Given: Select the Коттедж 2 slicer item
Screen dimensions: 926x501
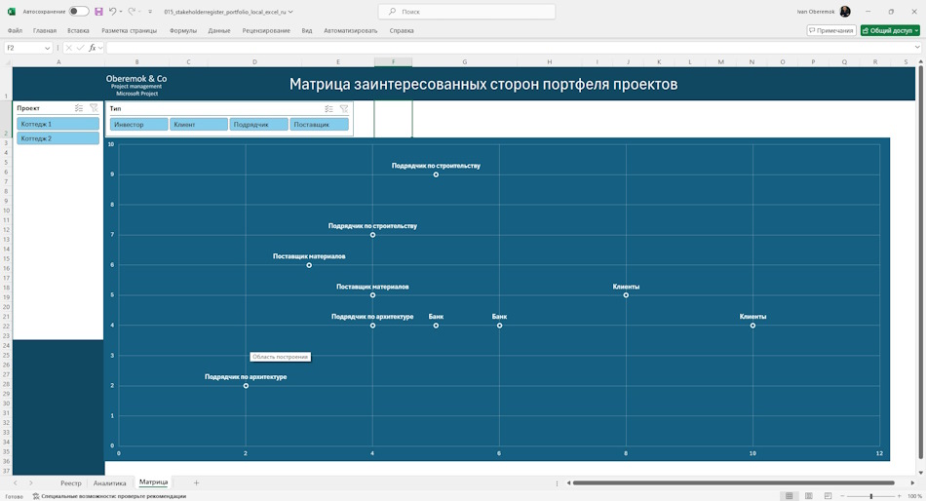Looking at the screenshot, I should pyautogui.click(x=58, y=138).
